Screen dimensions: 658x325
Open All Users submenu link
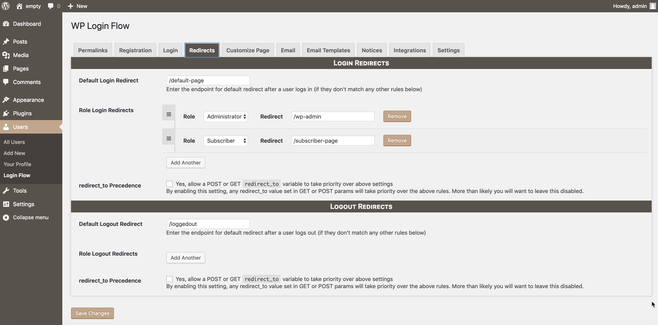(14, 142)
